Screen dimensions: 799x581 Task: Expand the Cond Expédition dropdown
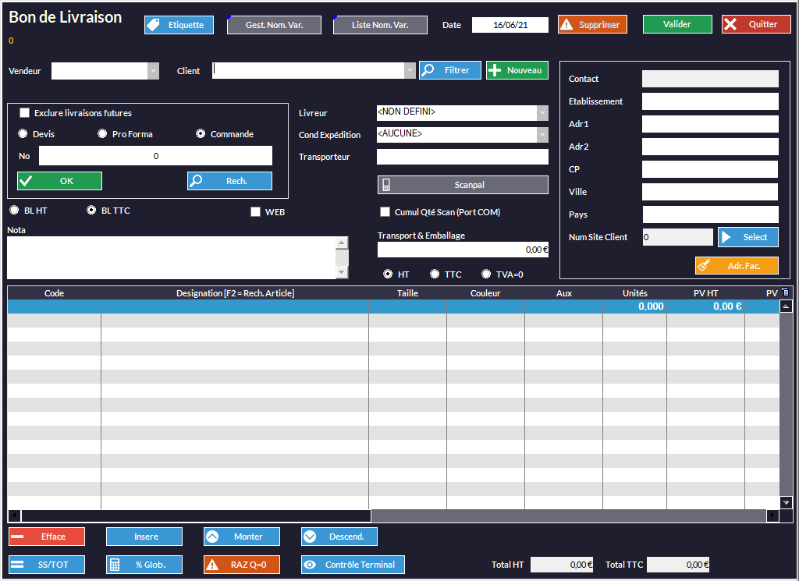pos(542,135)
